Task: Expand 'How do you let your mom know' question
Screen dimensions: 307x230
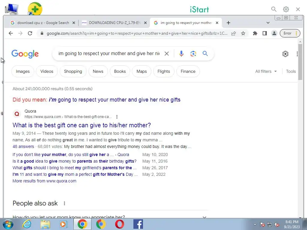Action: [x=110, y=217]
